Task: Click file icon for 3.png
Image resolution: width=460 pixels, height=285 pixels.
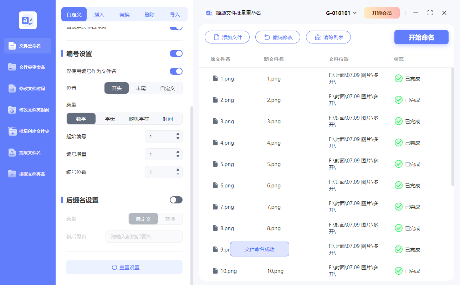Action: pos(215,121)
